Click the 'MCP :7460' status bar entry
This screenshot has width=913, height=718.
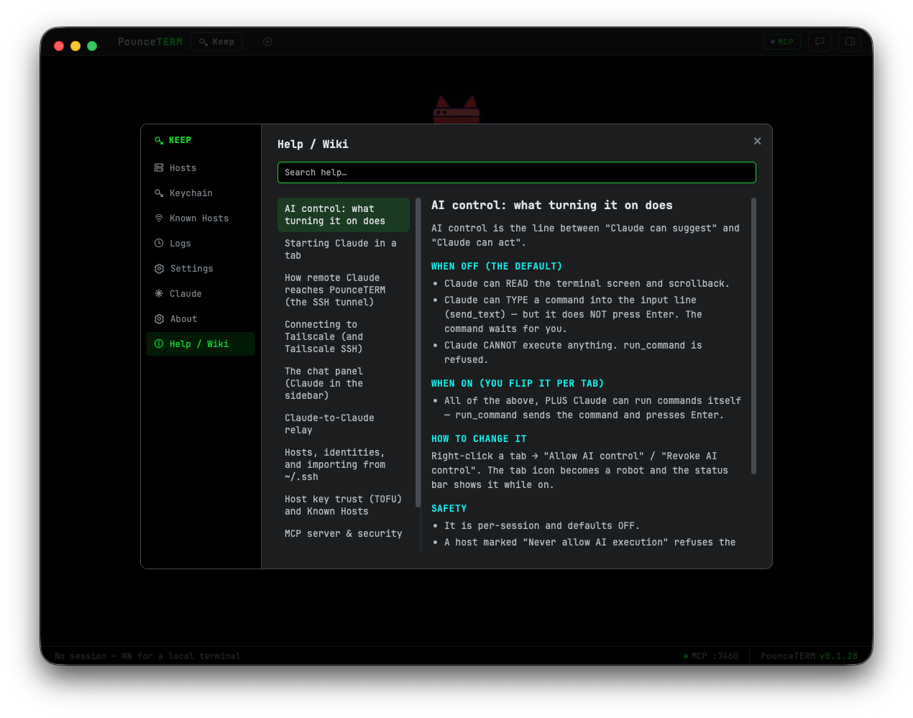point(711,656)
